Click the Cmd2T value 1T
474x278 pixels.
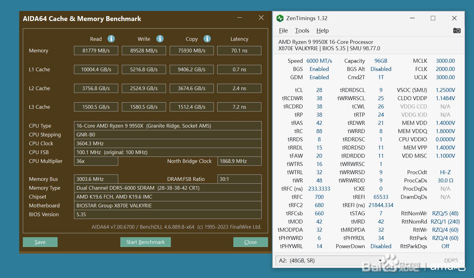coord(381,77)
